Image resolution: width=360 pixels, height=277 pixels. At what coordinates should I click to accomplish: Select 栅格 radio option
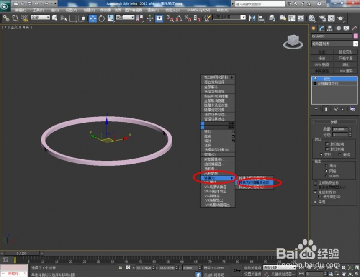[x=340, y=155]
